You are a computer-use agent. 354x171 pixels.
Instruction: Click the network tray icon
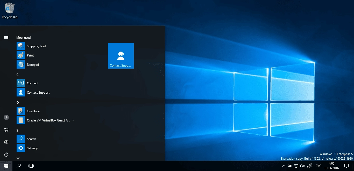coord(296,166)
